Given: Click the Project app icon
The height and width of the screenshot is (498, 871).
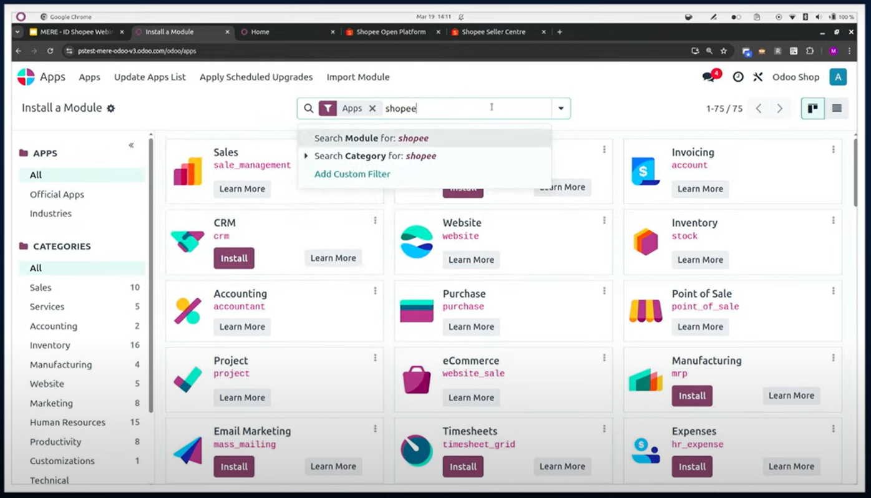Looking at the screenshot, I should (187, 379).
